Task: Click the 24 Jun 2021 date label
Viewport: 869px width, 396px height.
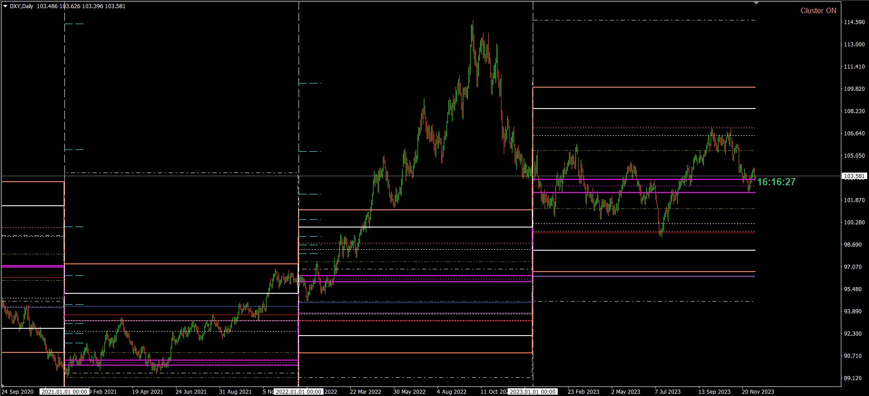Action: click(x=191, y=391)
